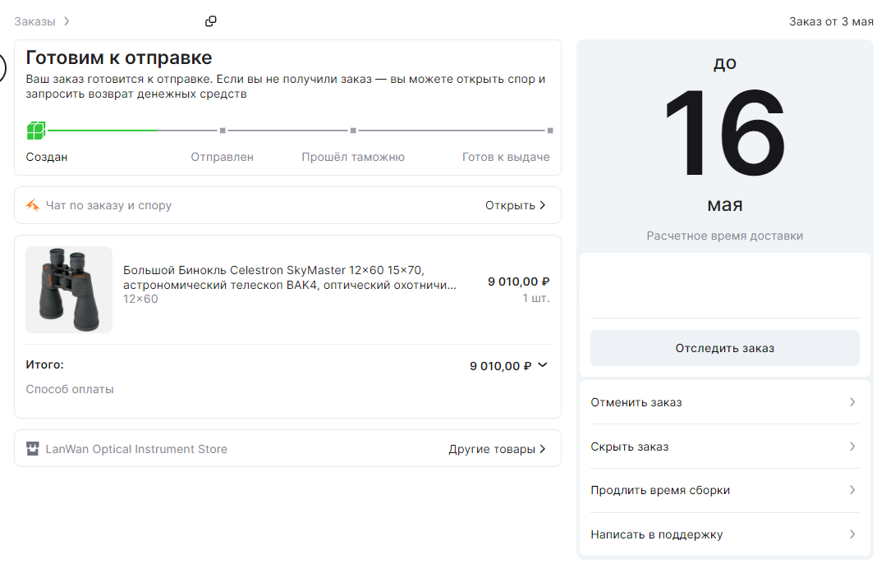Go back to Заказы breadcrumb
886x568 pixels.
(x=34, y=21)
